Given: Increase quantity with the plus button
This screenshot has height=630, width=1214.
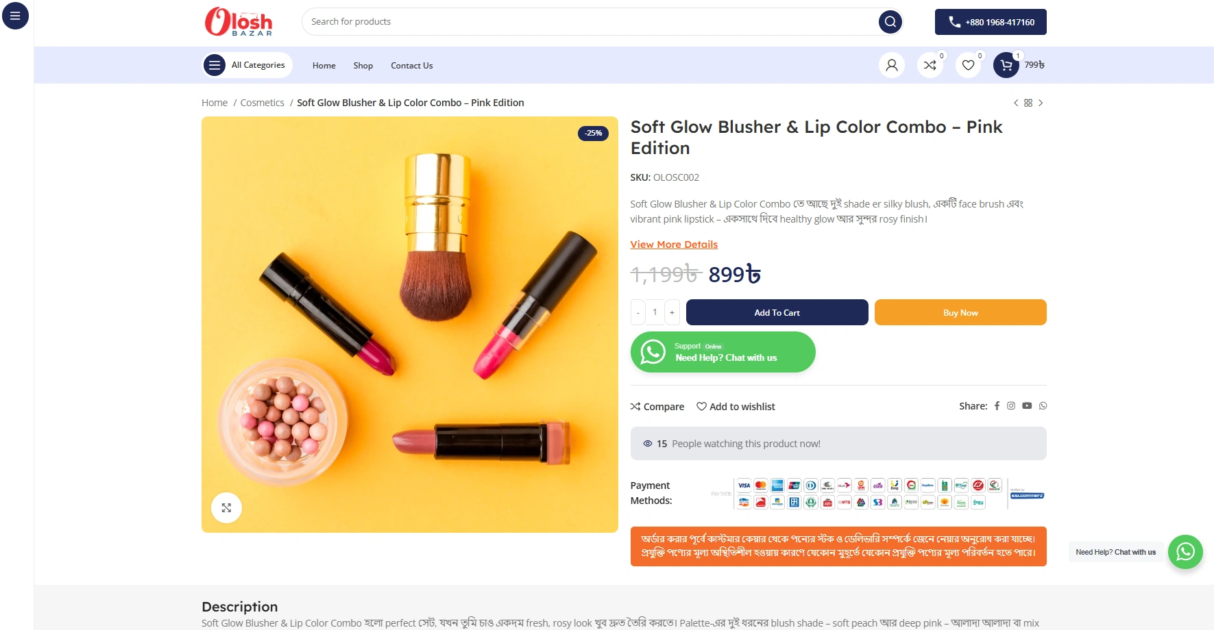Looking at the screenshot, I should [672, 312].
